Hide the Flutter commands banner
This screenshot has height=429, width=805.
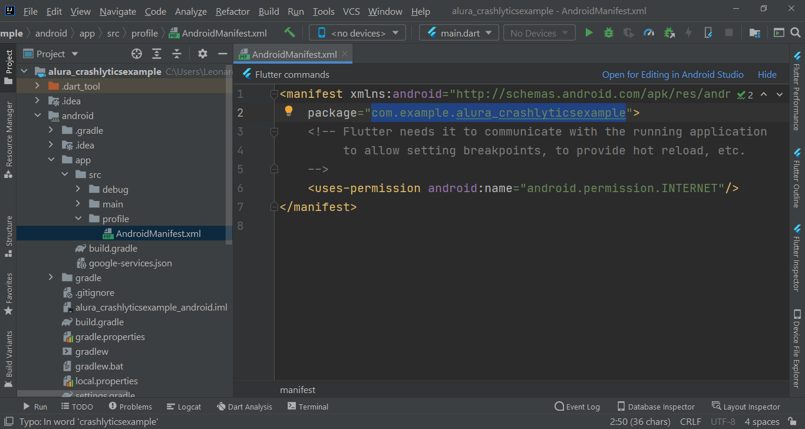(x=767, y=74)
